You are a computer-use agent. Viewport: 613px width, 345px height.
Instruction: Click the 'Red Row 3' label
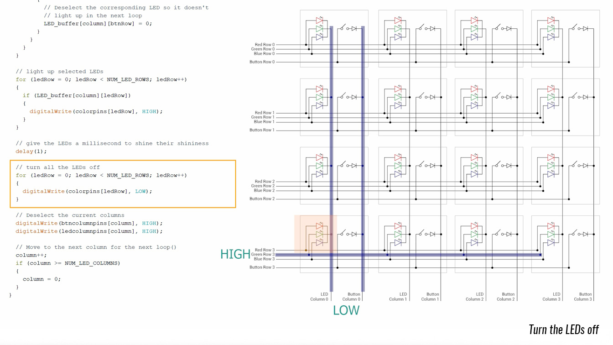pyautogui.click(x=265, y=250)
